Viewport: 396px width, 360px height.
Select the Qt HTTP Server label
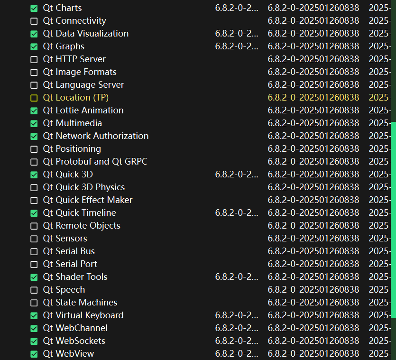coord(74,59)
